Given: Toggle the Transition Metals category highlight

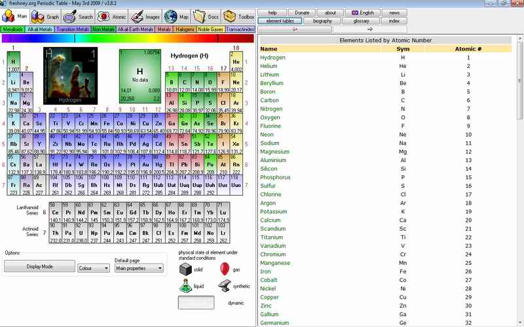Looking at the screenshot, I should pyautogui.click(x=73, y=29).
